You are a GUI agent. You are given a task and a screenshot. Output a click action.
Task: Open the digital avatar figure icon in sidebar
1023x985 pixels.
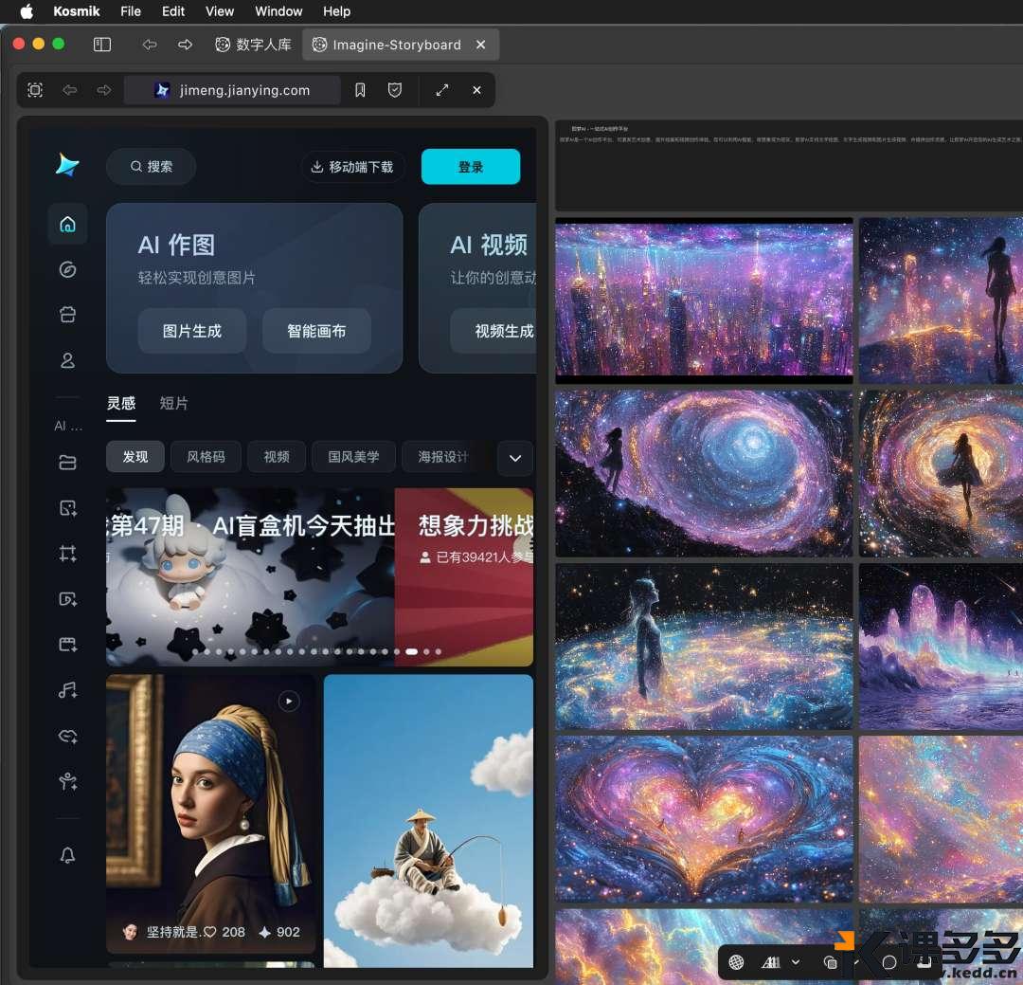[x=68, y=780]
